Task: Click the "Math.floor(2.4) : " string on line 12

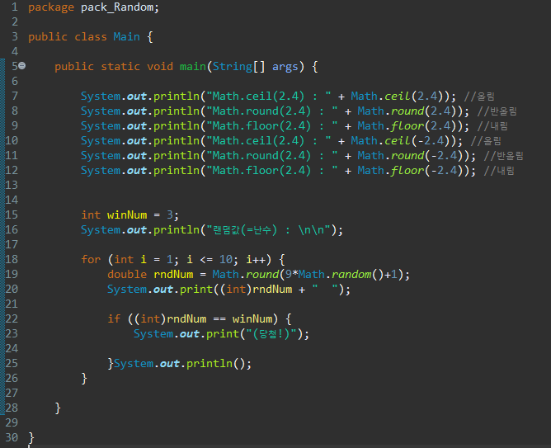Action: click(x=272, y=171)
